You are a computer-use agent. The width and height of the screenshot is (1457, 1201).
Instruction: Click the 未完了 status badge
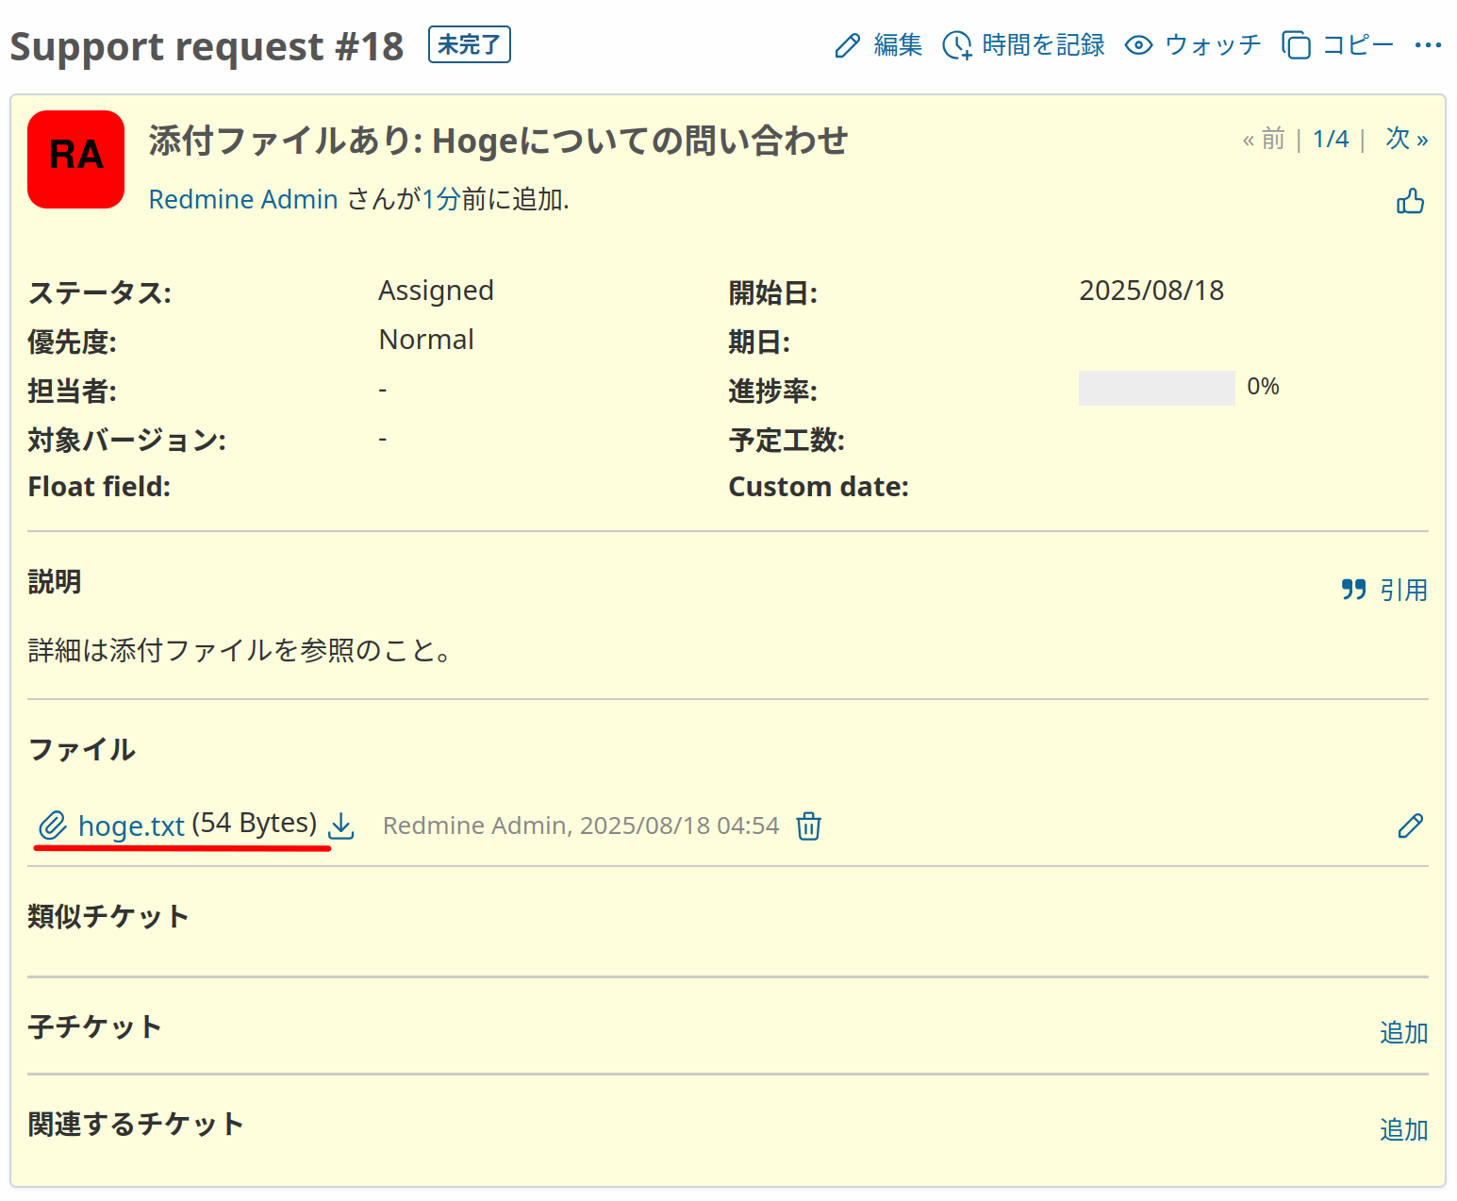(469, 44)
